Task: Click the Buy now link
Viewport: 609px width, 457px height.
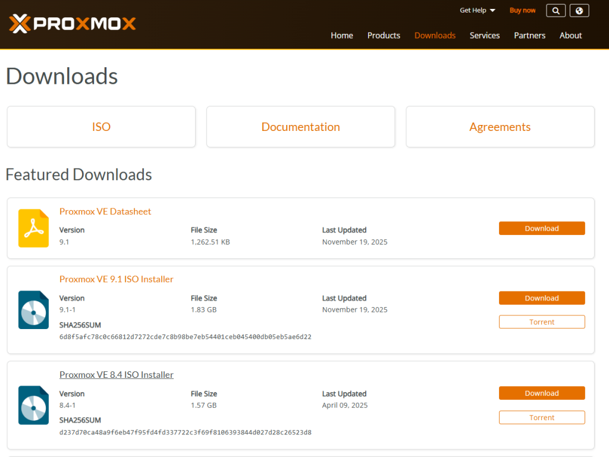Action: (522, 10)
